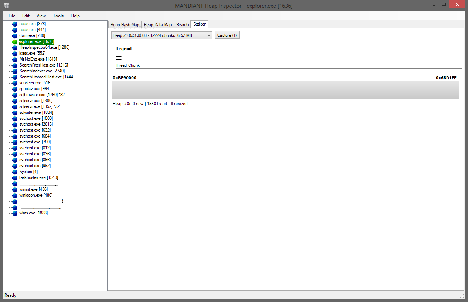Click the icon for sqlbrowser.exe [1760] *32
The height and width of the screenshot is (302, 468).
coord(15,95)
